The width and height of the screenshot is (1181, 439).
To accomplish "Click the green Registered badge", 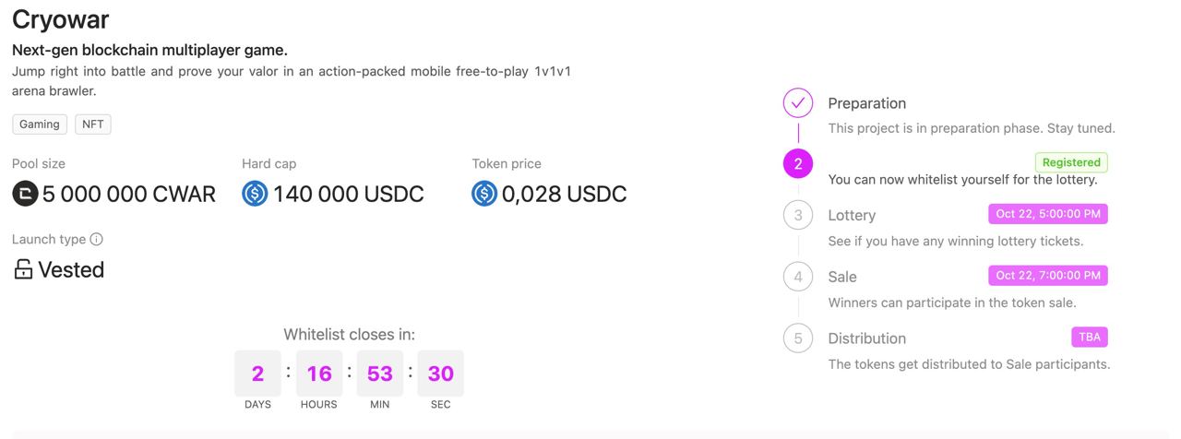I will pyautogui.click(x=1071, y=162).
